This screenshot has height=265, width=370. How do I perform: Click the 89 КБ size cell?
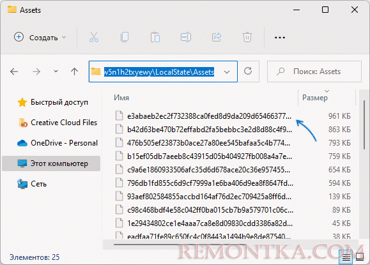pyautogui.click(x=341, y=210)
